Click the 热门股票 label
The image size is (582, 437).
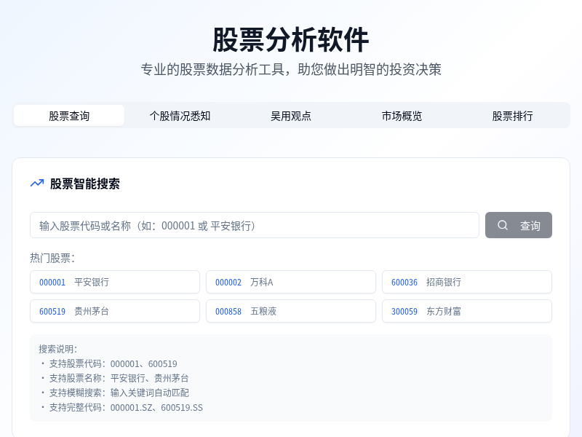[52, 258]
